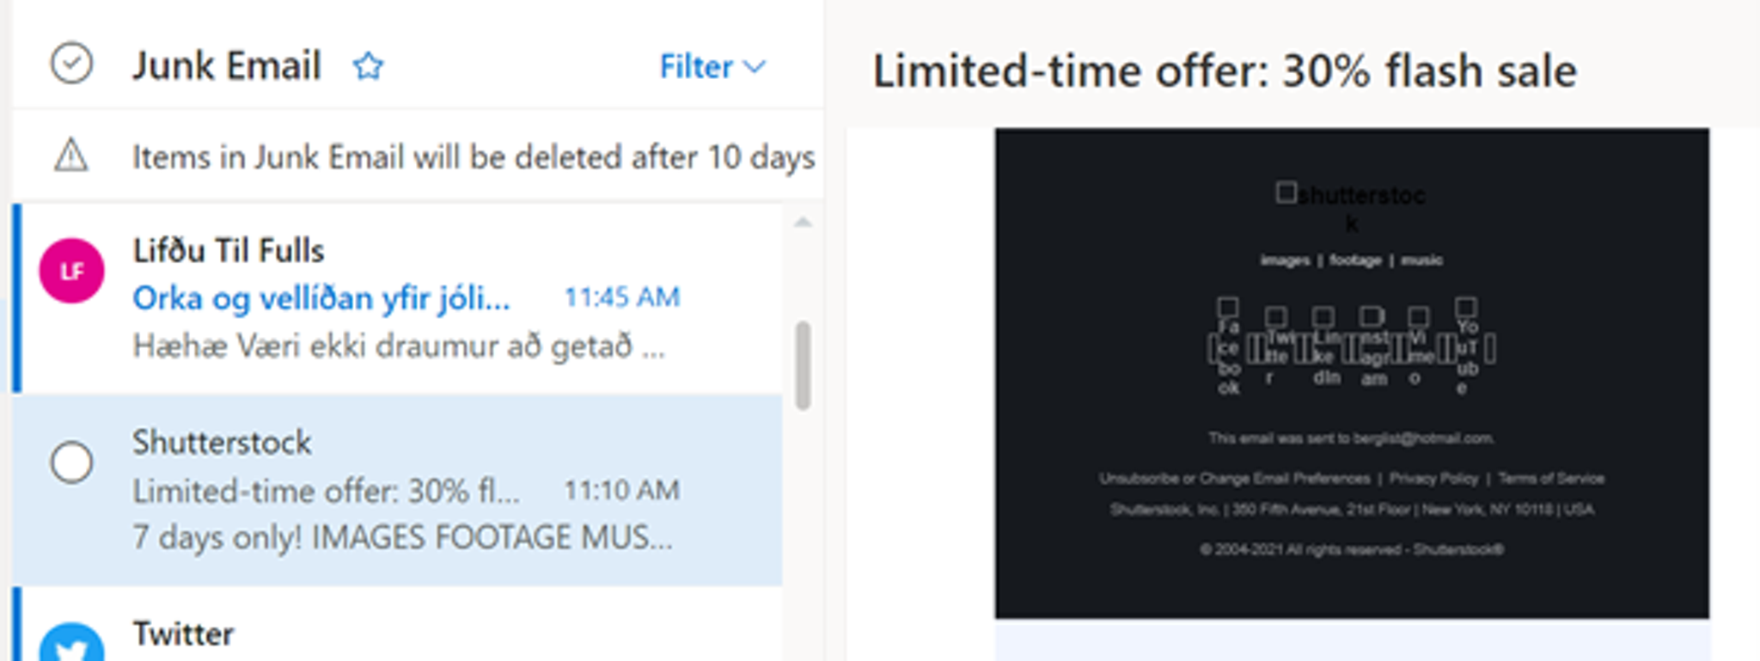This screenshot has width=1760, height=661.
Task: Click the Filter chevron arrow
Action: tap(754, 67)
